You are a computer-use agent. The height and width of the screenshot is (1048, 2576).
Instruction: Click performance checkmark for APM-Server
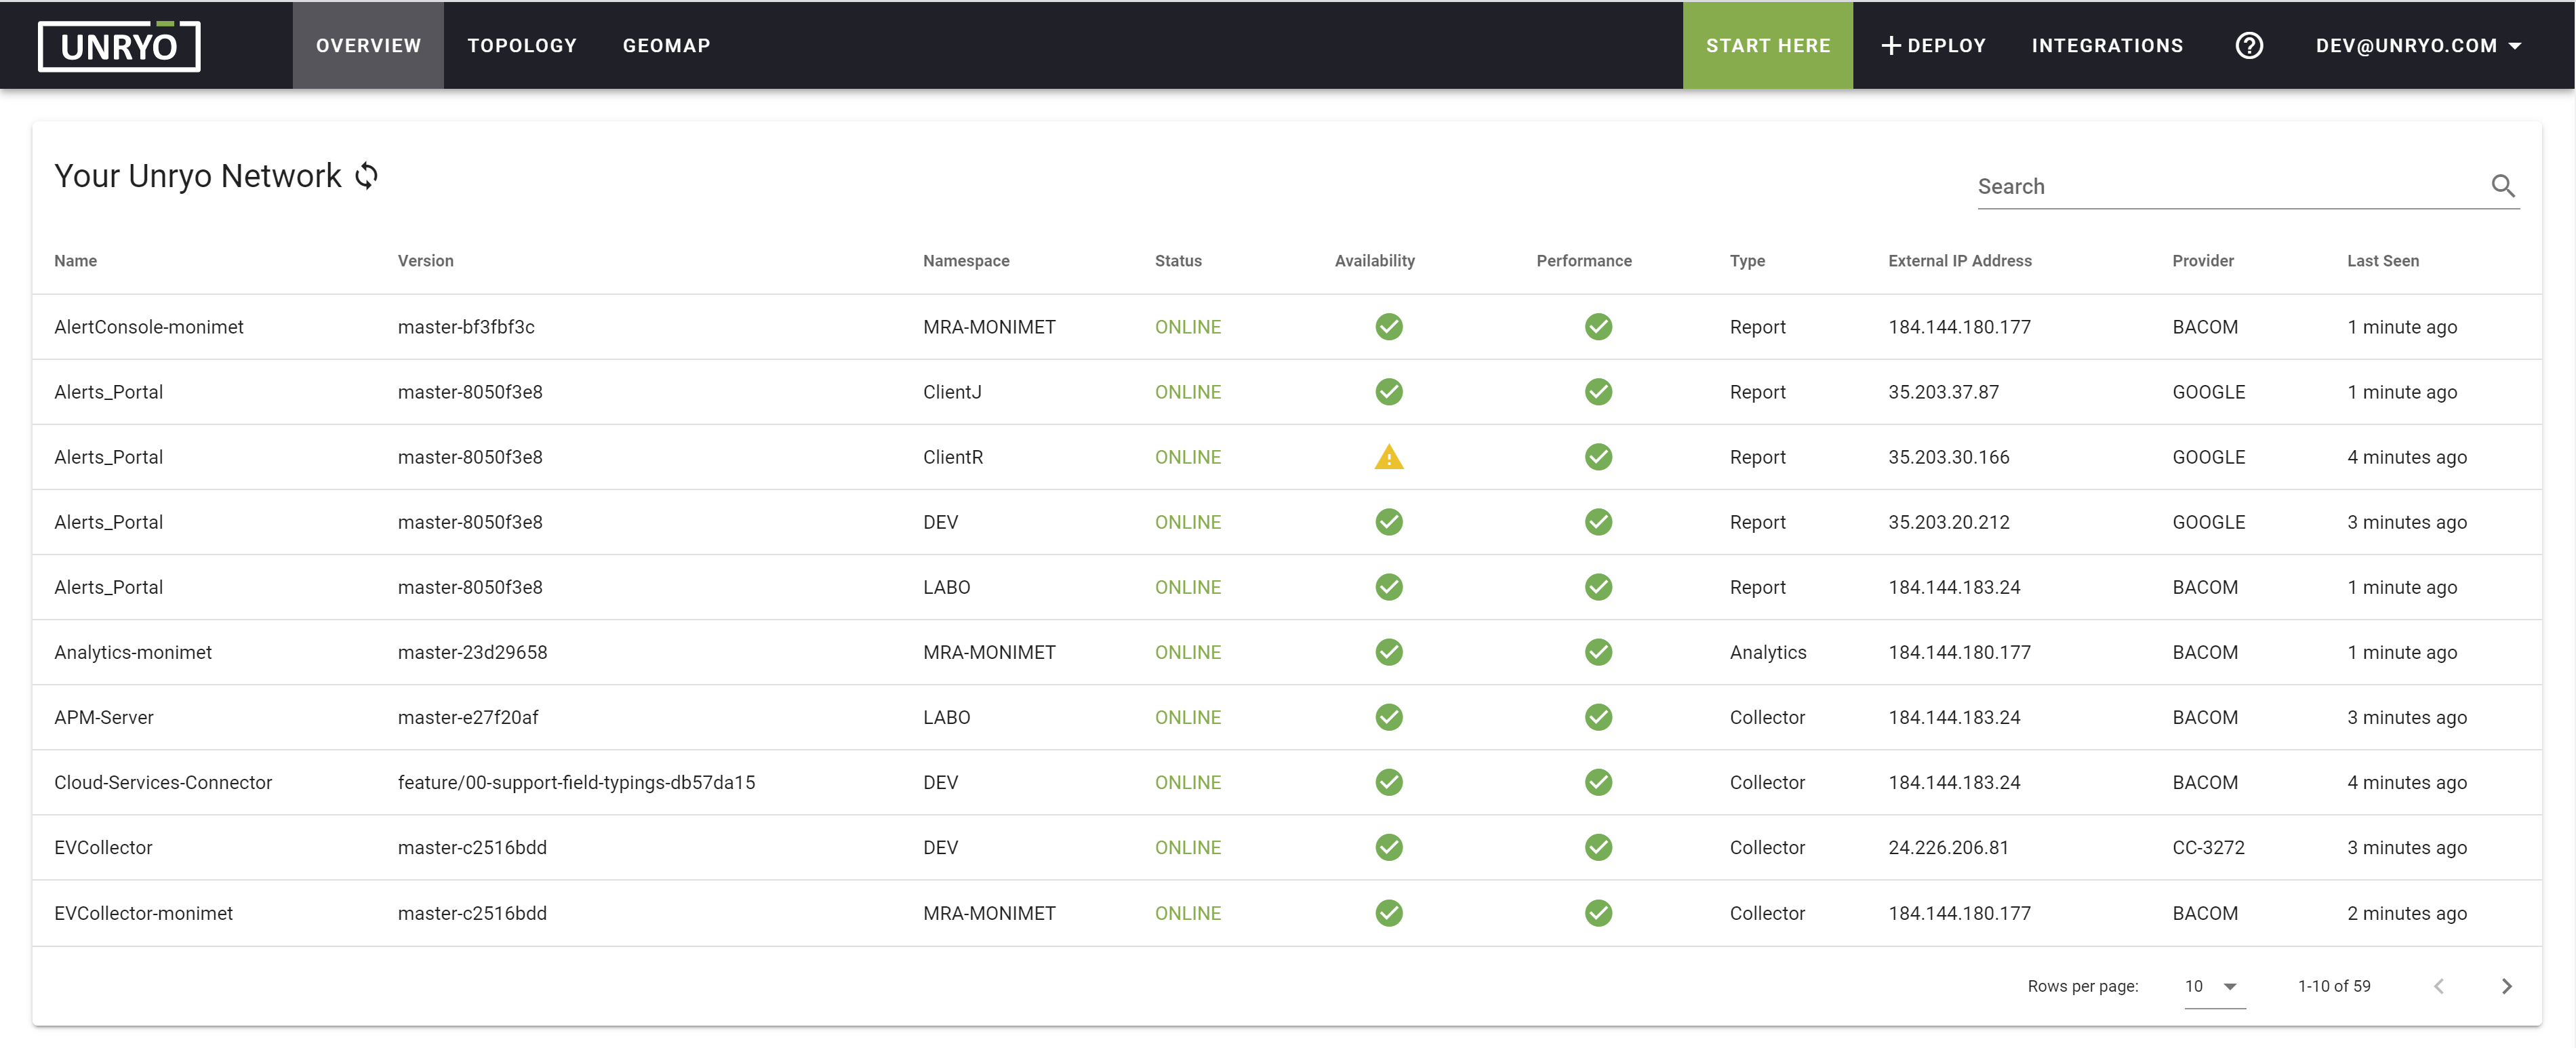click(1598, 717)
